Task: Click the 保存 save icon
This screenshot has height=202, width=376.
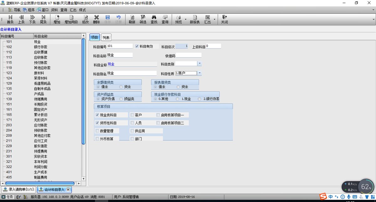Action: point(107,19)
